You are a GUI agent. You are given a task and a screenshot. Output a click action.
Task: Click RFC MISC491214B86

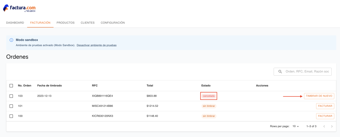coord(102,106)
